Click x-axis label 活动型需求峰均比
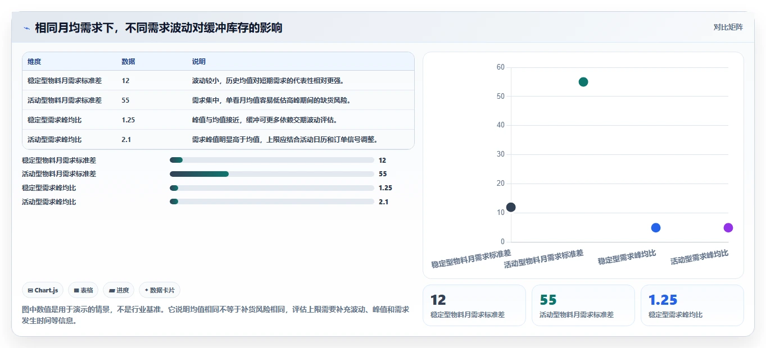The height and width of the screenshot is (348, 766). click(x=700, y=258)
